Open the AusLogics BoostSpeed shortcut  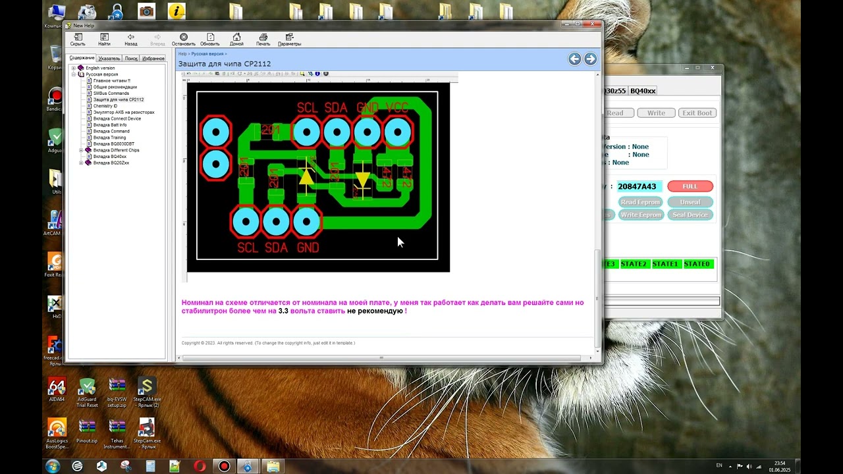pyautogui.click(x=57, y=434)
